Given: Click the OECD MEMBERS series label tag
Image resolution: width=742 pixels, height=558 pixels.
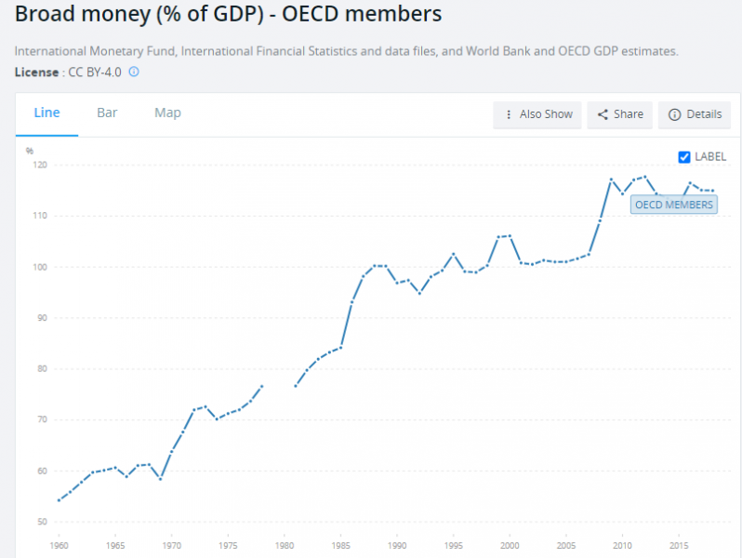Looking at the screenshot, I should pyautogui.click(x=674, y=205).
